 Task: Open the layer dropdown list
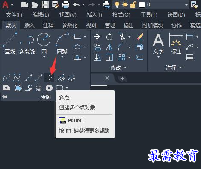(186, 5)
